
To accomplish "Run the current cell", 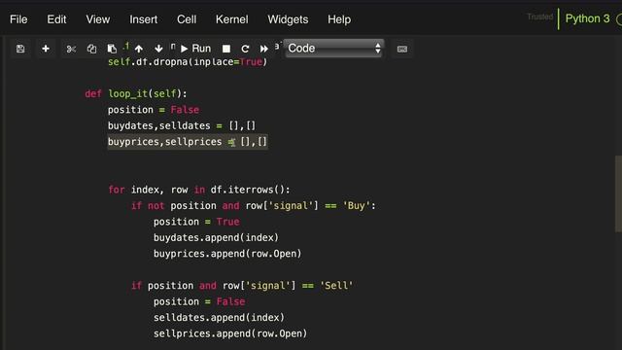I will (195, 49).
